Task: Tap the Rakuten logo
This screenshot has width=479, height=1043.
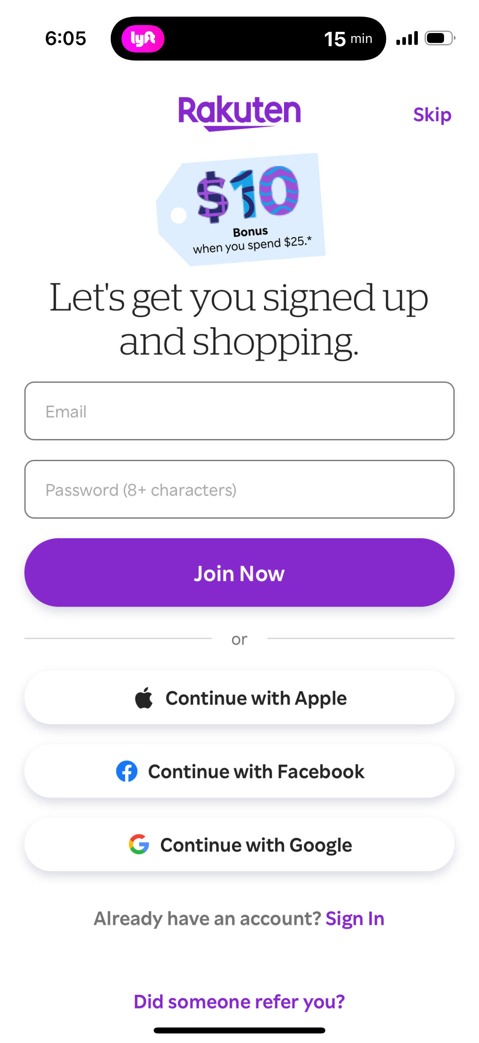Action: (x=239, y=113)
